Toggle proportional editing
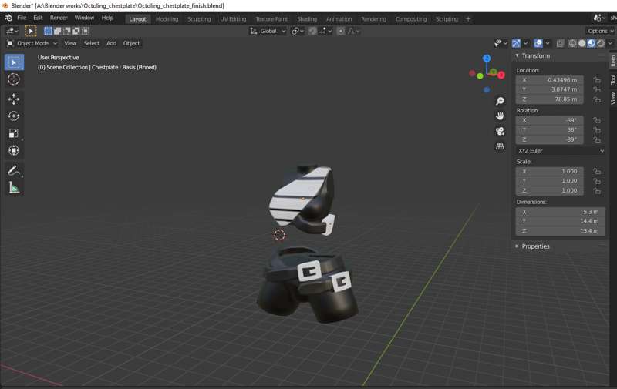This screenshot has height=389, width=617. click(x=341, y=31)
